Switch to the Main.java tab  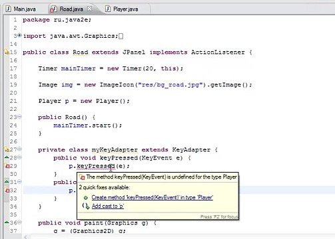click(21, 9)
